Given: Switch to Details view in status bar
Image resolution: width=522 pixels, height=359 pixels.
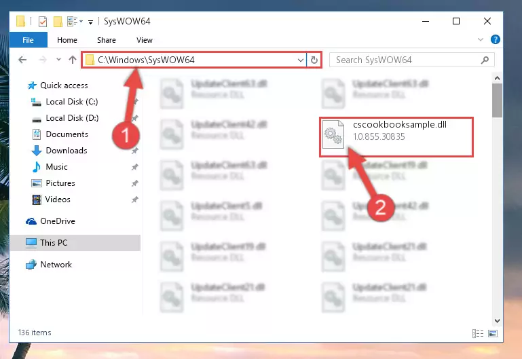Looking at the screenshot, I should coord(478,333).
